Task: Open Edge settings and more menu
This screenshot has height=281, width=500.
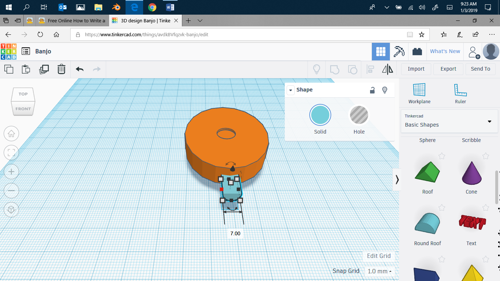Action: click(x=492, y=34)
